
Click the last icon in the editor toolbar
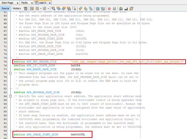pyautogui.click(x=131, y=8)
